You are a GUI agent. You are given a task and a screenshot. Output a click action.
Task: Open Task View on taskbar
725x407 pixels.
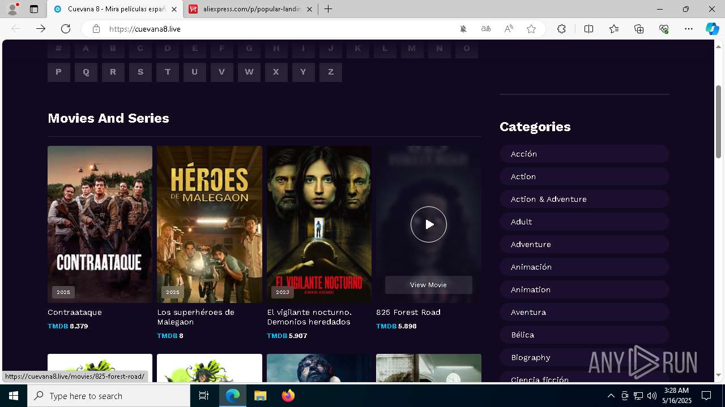tap(204, 396)
